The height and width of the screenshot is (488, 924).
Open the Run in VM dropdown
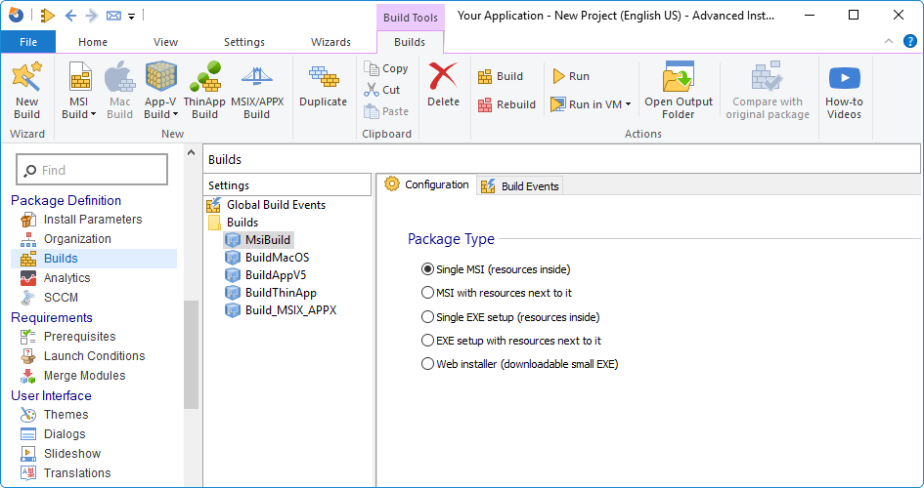point(628,104)
